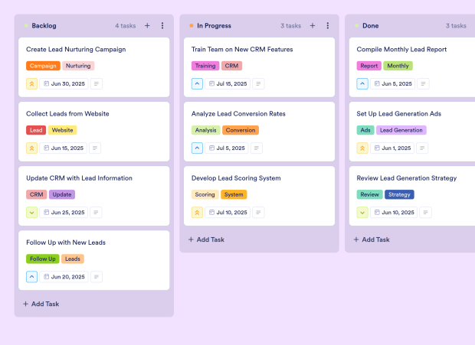This screenshot has width=475, height=345.
Task: Open description icon on Compile Monthly Lead Report
Action: click(423, 83)
